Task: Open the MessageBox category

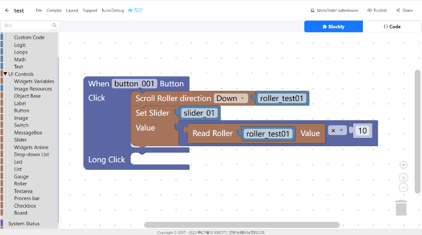Action: 28,133
